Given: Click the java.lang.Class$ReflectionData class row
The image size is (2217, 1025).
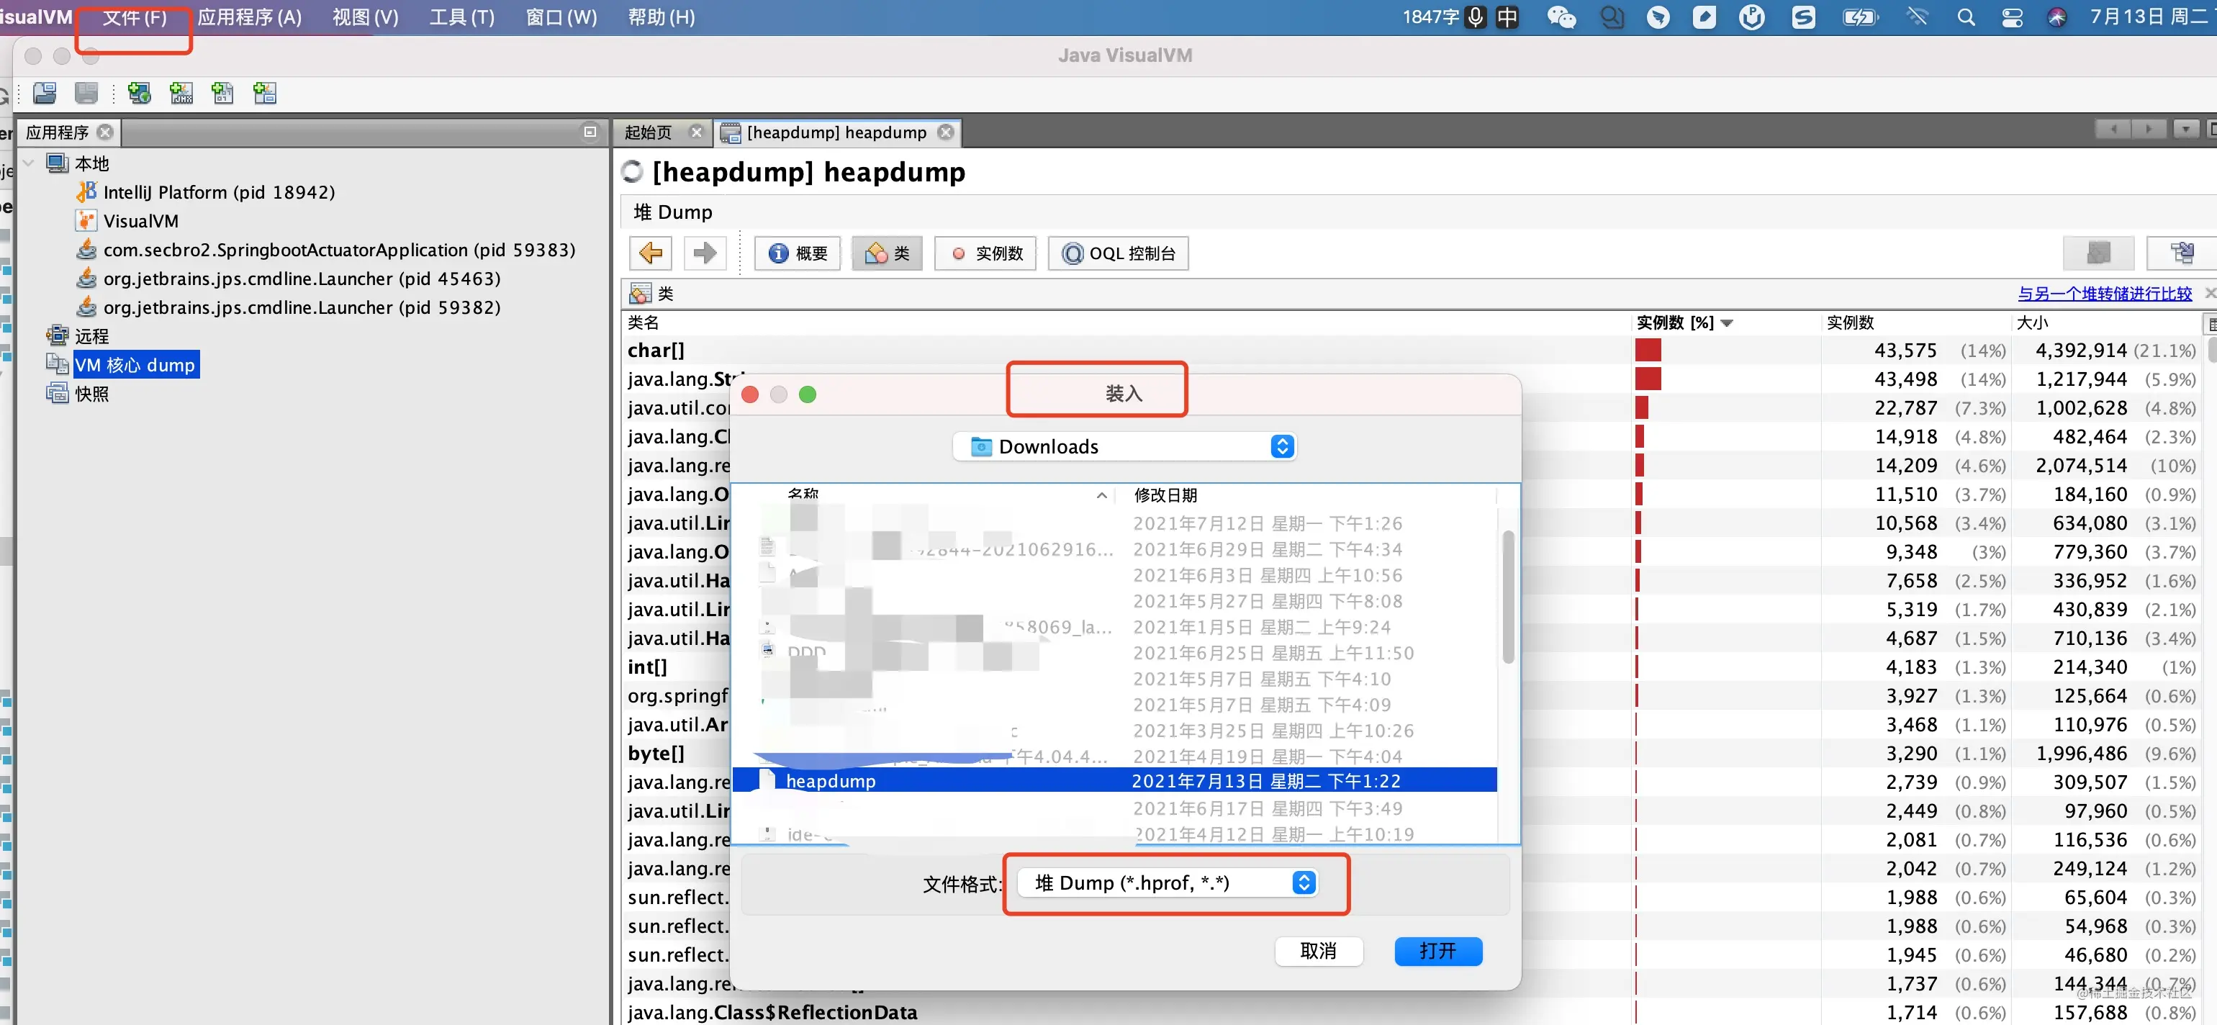Looking at the screenshot, I should [772, 1012].
